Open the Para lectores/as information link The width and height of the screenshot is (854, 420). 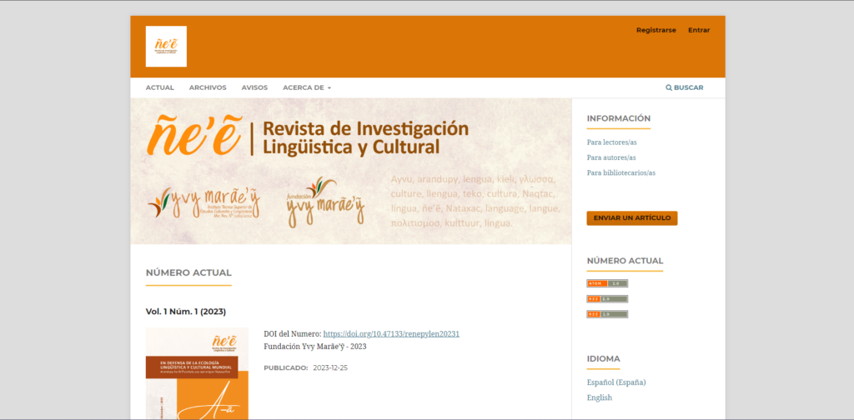coord(611,142)
